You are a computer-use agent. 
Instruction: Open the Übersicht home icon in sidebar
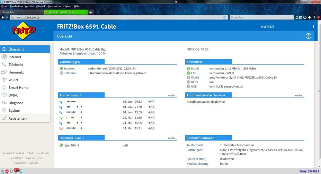4,49
